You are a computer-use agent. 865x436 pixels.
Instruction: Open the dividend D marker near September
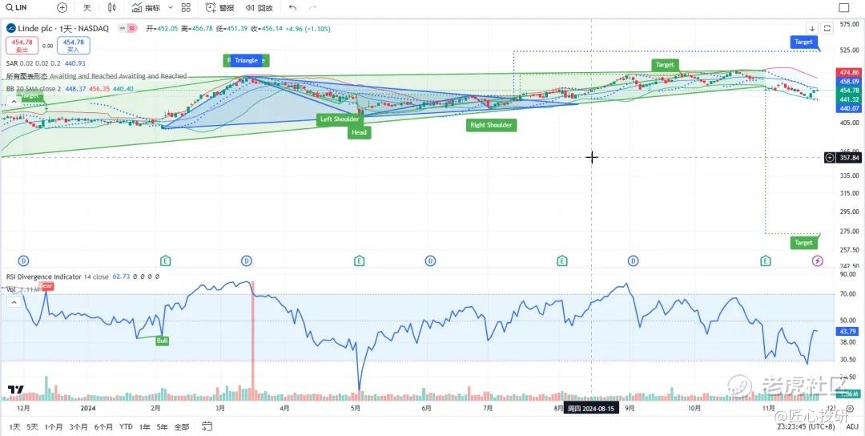(634, 261)
